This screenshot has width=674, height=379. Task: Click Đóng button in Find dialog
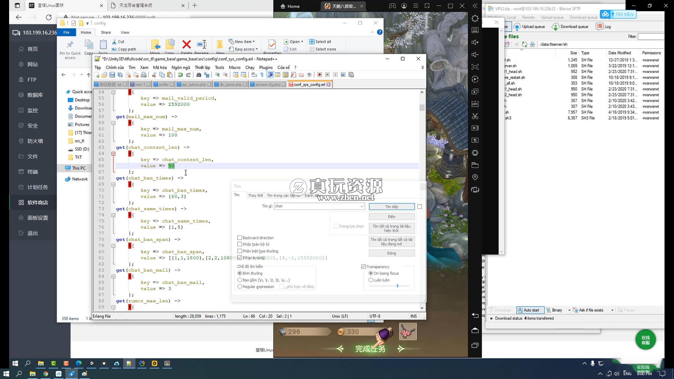[392, 253]
